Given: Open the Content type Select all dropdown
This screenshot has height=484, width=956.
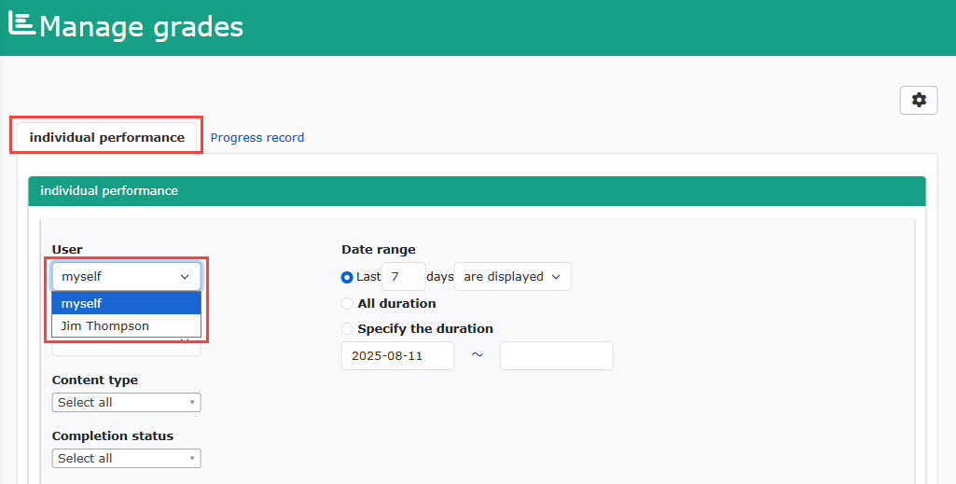Looking at the screenshot, I should [126, 402].
